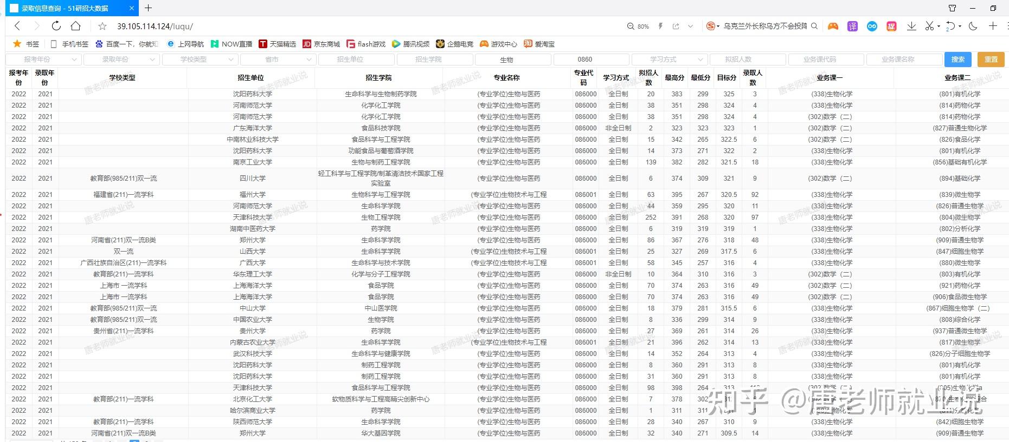Click the filter field containing 0860
1009x442 pixels.
591,60
